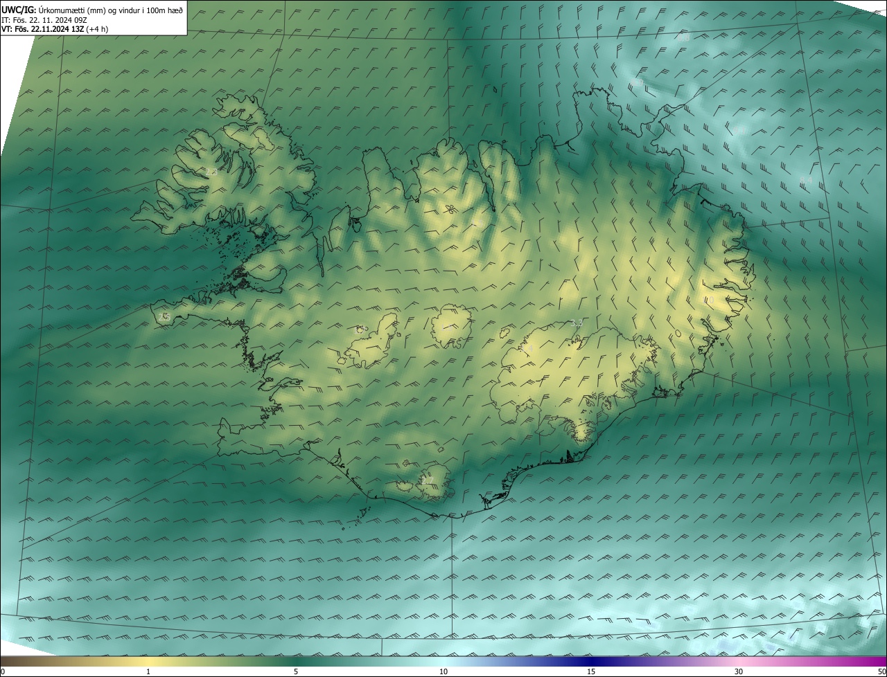The height and width of the screenshot is (677, 887).
Task: Click the "0" label on the color scale
Action: click(3, 671)
